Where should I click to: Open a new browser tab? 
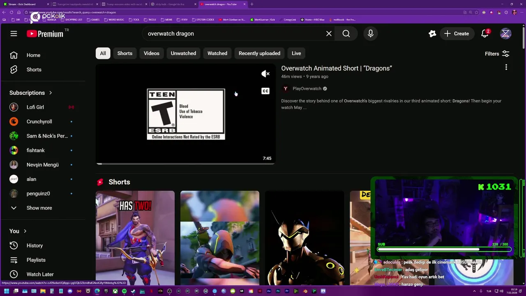252,4
